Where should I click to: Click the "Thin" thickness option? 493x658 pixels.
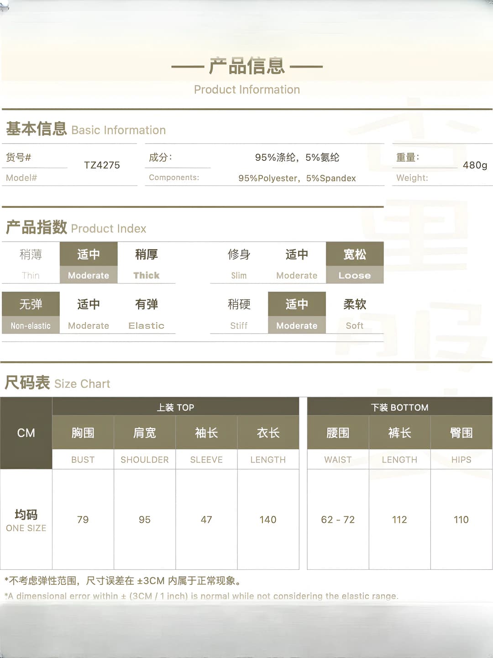click(x=31, y=276)
